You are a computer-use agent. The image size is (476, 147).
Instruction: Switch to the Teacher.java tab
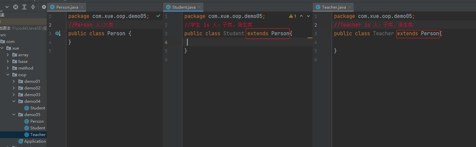(334, 7)
